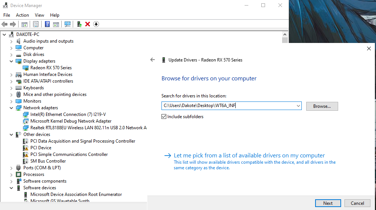376x210 pixels.
Task: Expand the Keyboards category
Action: pos(11,88)
